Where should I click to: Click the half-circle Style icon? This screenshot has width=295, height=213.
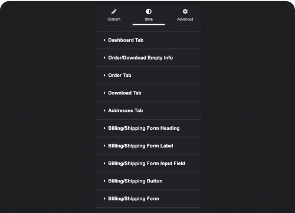(x=149, y=12)
